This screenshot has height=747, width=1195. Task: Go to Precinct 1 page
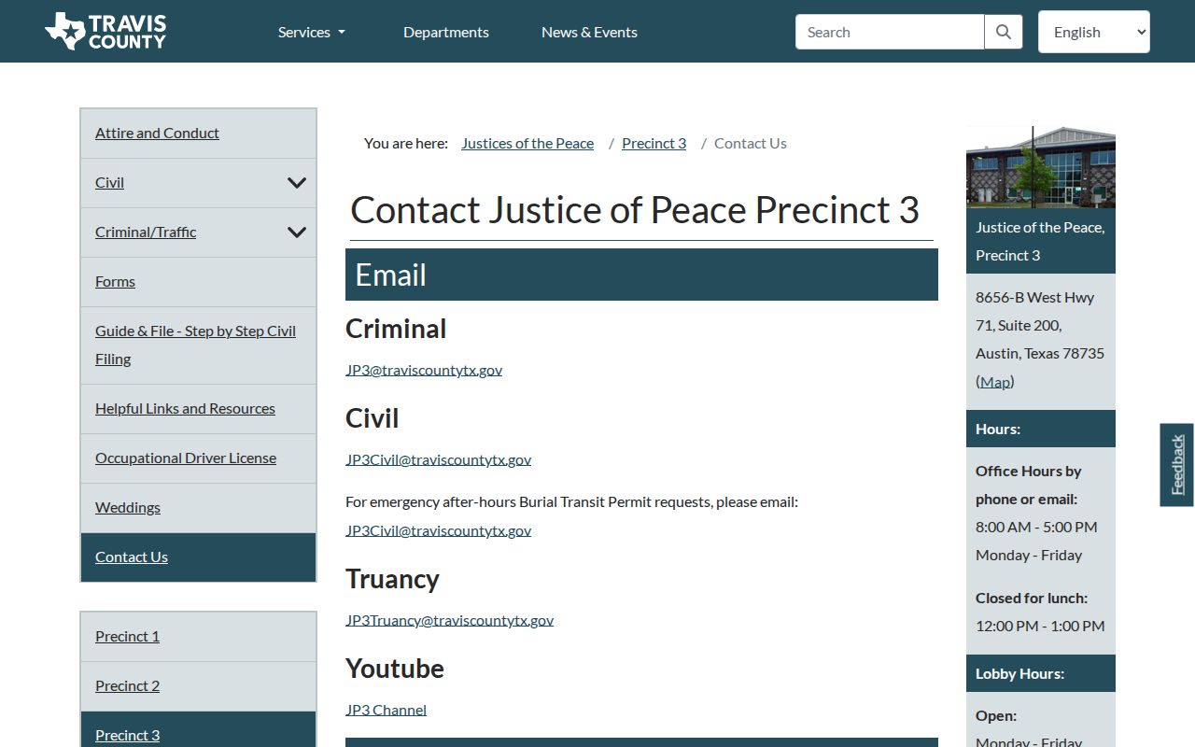[127, 636]
